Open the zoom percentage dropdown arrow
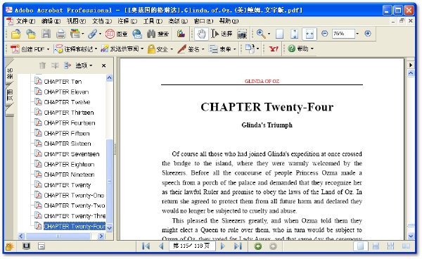422x259 pixels. (x=357, y=34)
